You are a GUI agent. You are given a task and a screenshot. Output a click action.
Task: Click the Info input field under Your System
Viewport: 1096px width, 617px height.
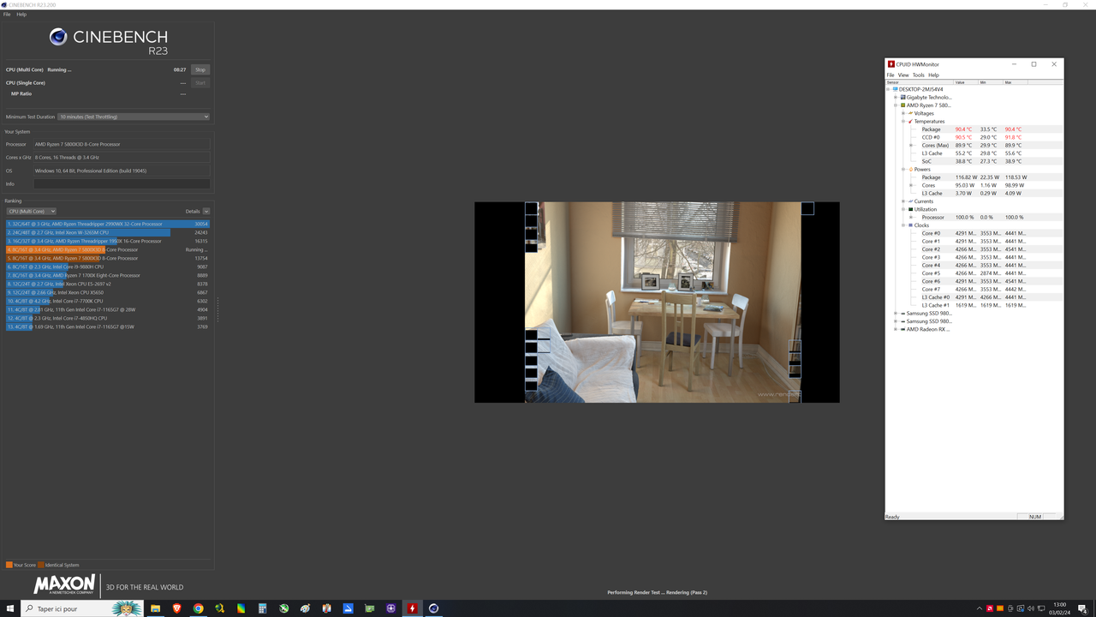pos(120,183)
